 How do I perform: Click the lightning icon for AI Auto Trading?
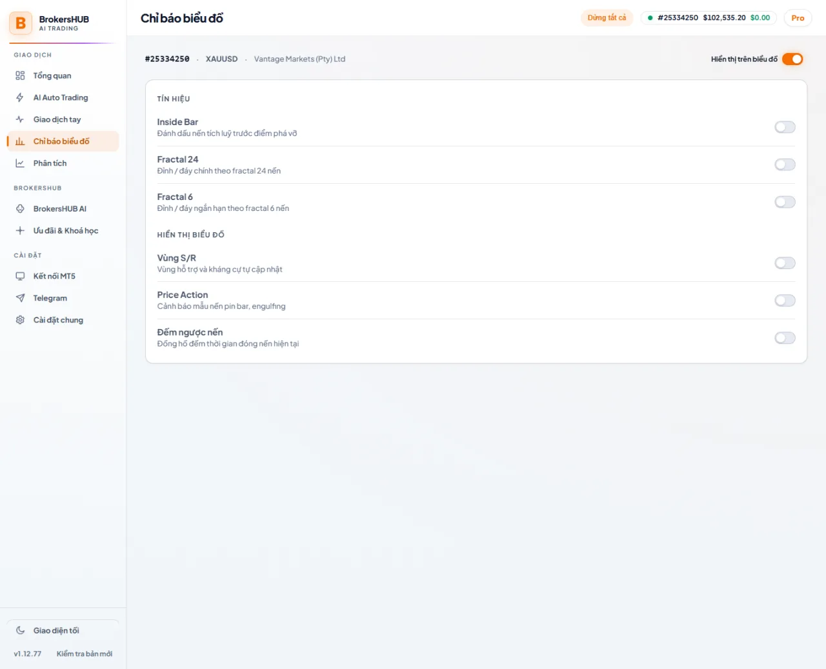(x=20, y=97)
